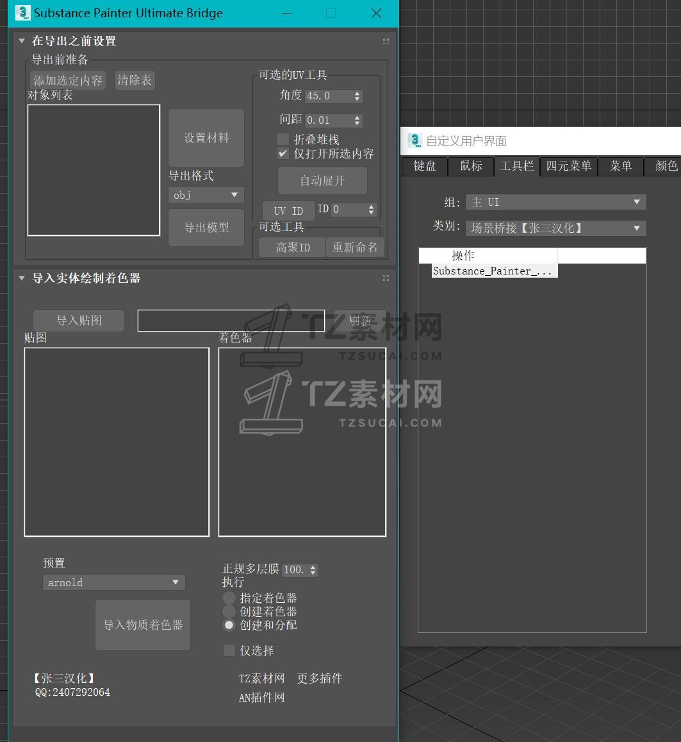The height and width of the screenshot is (742, 681).
Task: Click the 导出模型 button
Action: coord(206,228)
